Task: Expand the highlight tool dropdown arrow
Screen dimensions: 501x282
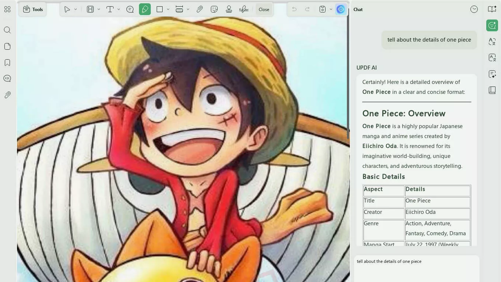Action: (99, 10)
